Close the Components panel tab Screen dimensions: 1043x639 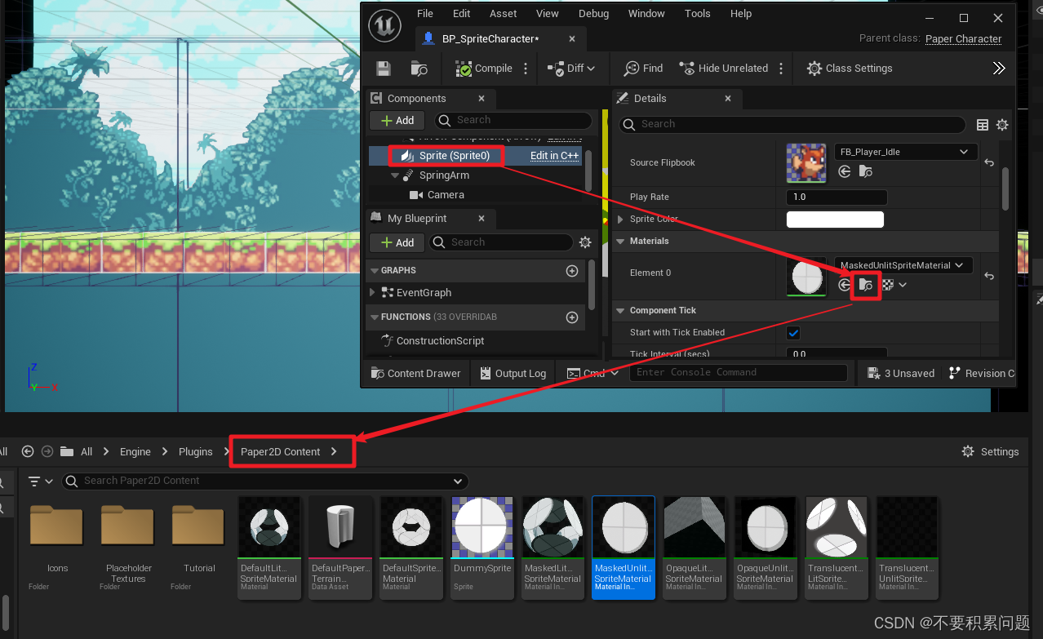point(482,98)
